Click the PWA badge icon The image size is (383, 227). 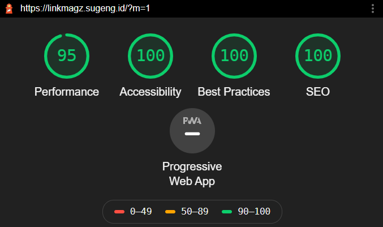point(192,131)
